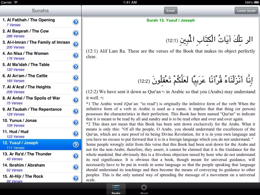Select 4. An Nisa / The Women
This screenshot has width=260, height=195.
pyautogui.click(x=41, y=55)
